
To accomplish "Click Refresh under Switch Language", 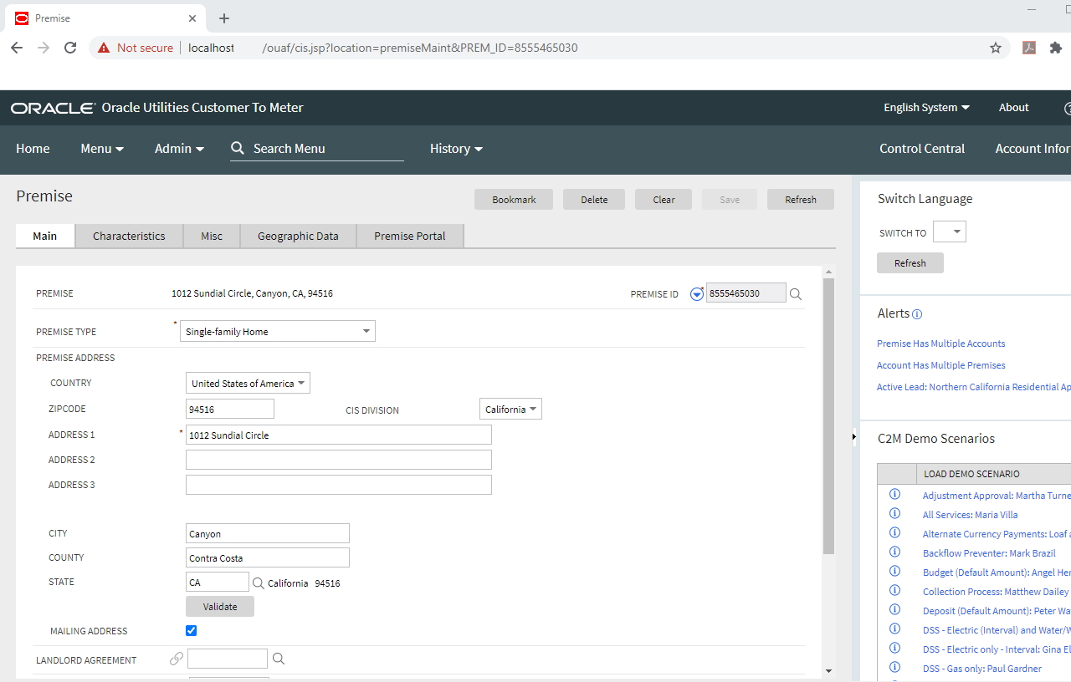I will pyautogui.click(x=910, y=263).
